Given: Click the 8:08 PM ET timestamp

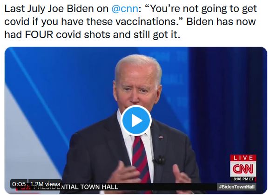Looking at the screenshot, I should point(243,179).
